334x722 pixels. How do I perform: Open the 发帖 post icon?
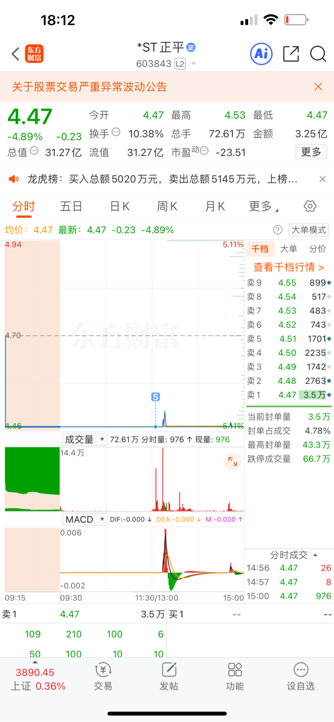pyautogui.click(x=169, y=677)
